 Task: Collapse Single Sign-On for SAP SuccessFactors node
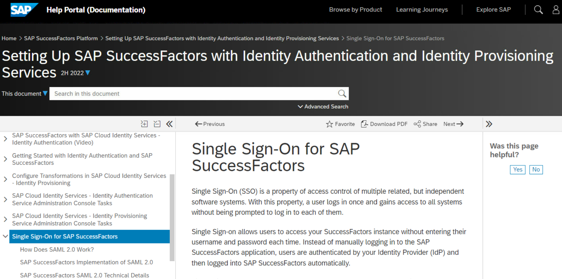pos(5,236)
